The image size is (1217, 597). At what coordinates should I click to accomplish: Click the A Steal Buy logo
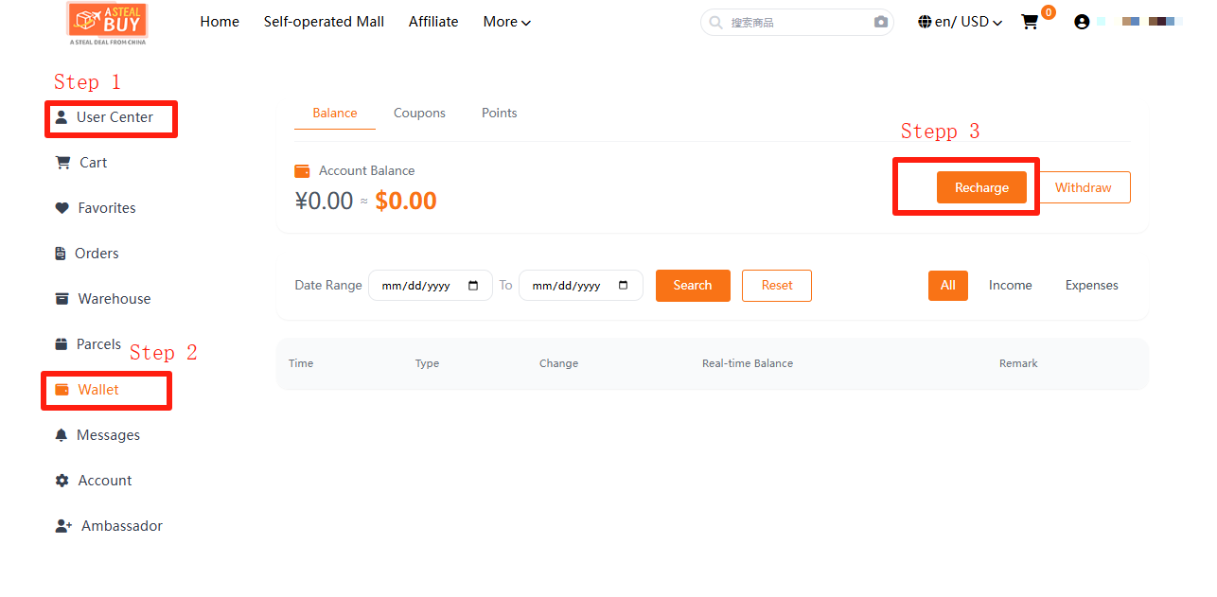point(107,23)
